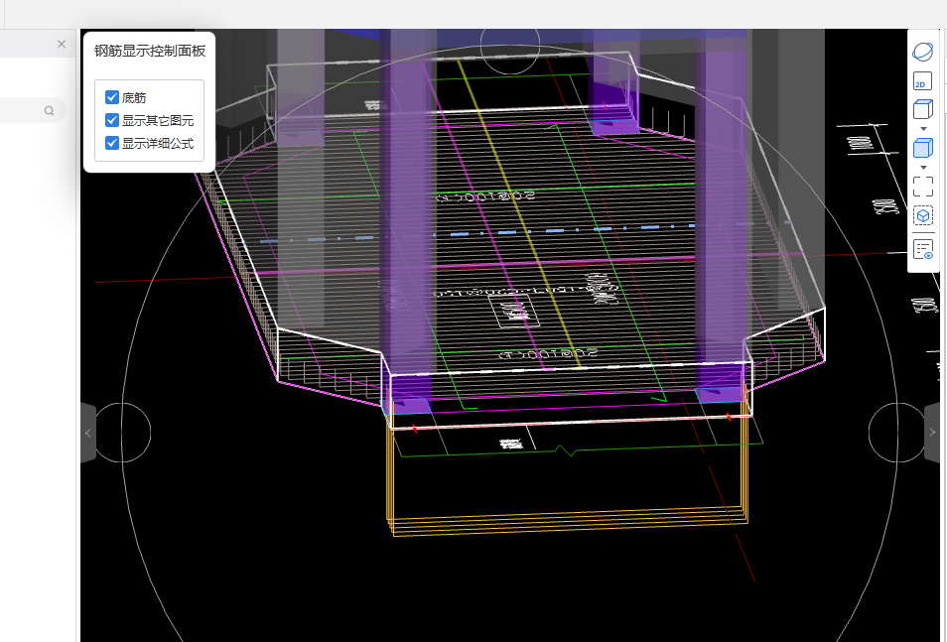Click right circle handle of orbit ring
Screen dimensions: 947x642
pos(897,433)
